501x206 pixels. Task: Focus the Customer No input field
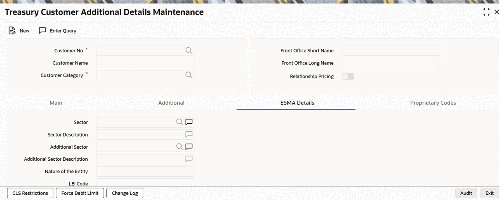click(x=145, y=50)
